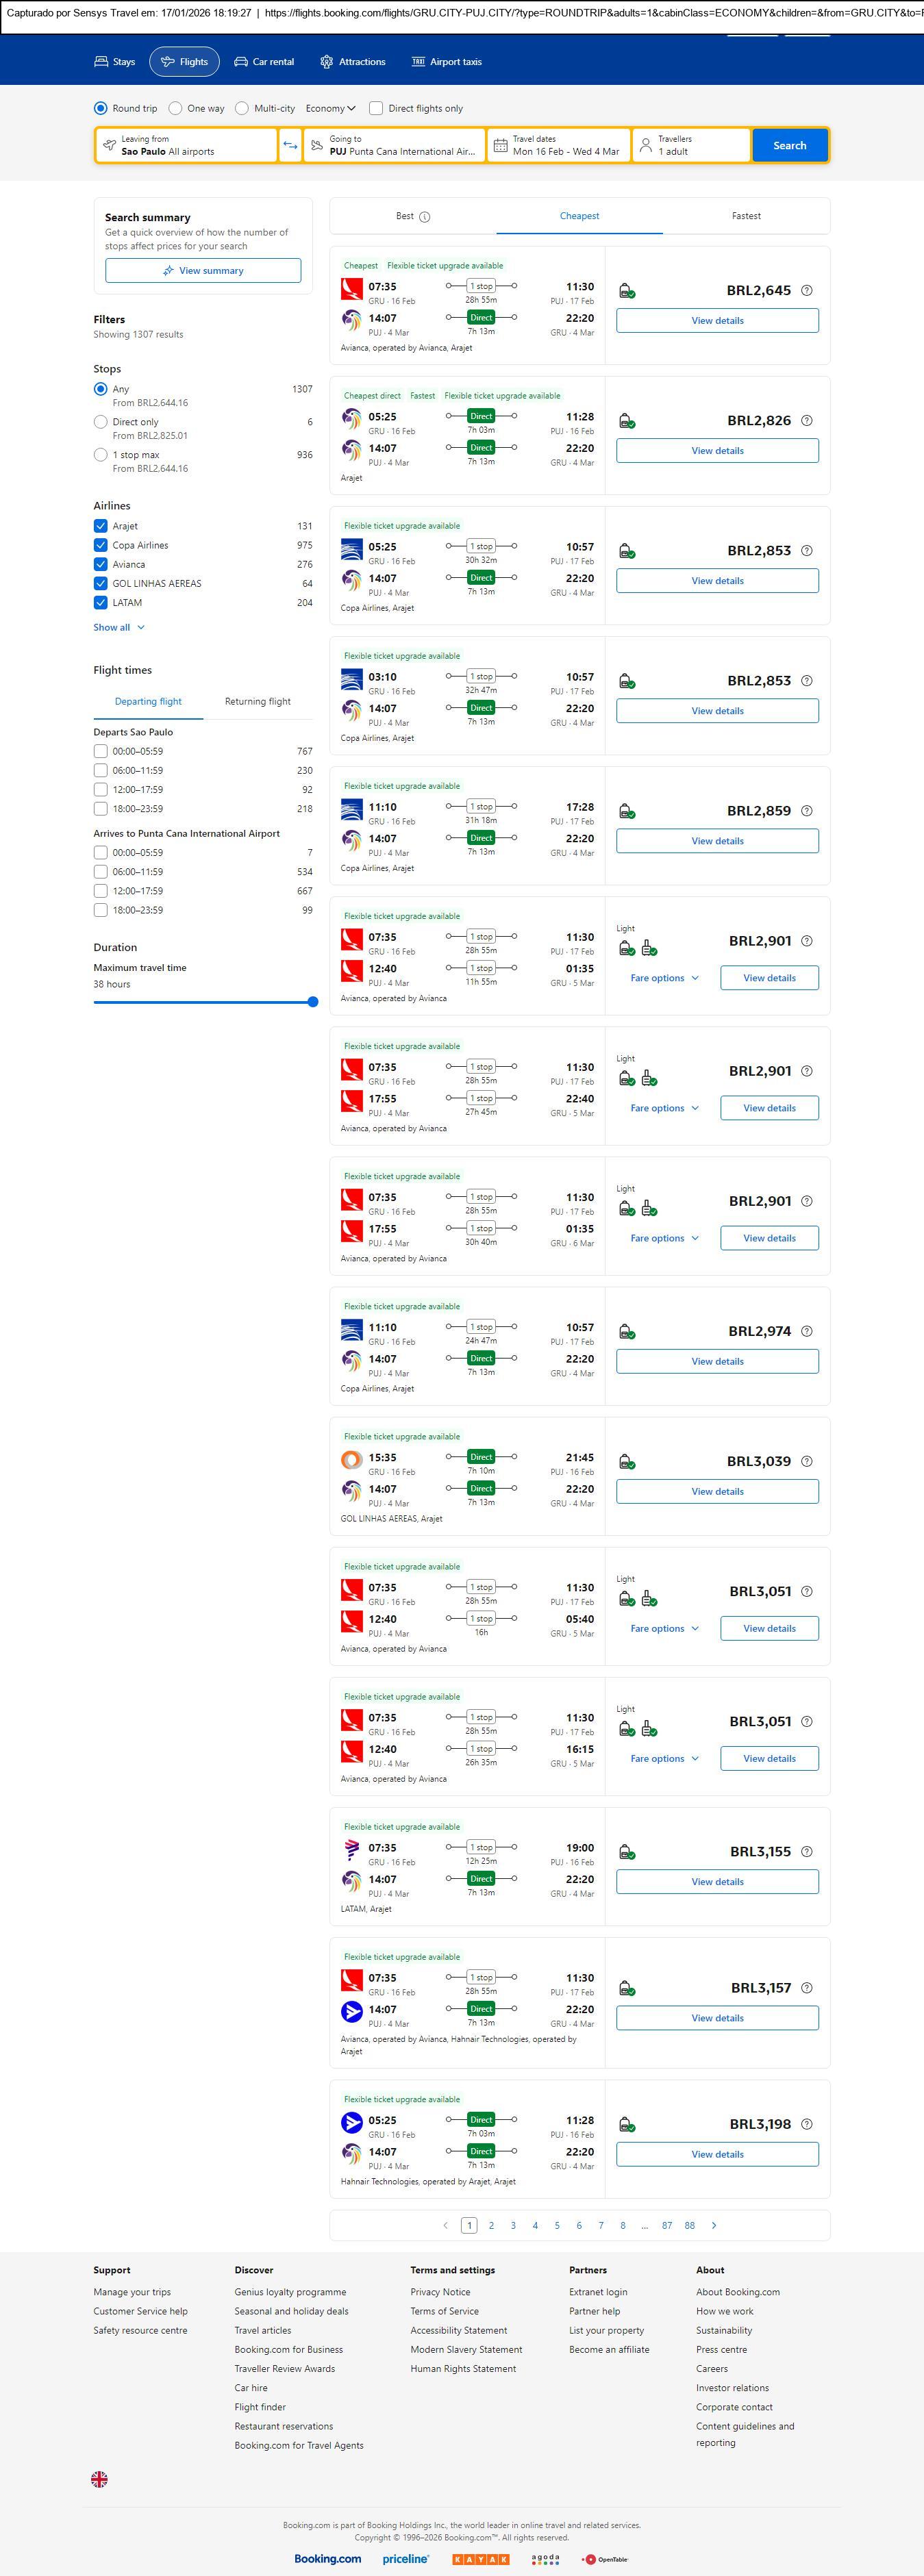
Task: Expand the Show all airlines list
Action: coord(119,628)
